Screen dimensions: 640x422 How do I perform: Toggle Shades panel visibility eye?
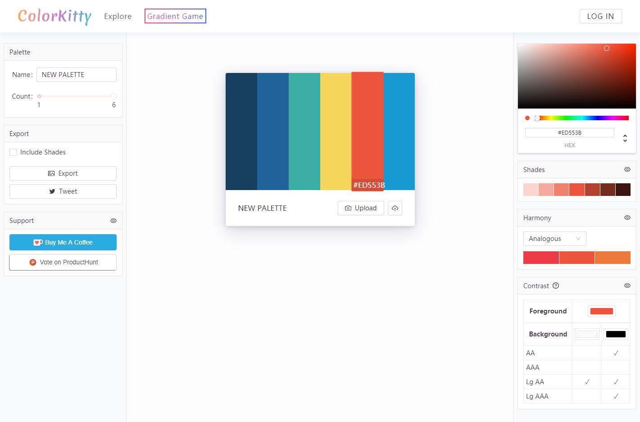(627, 169)
